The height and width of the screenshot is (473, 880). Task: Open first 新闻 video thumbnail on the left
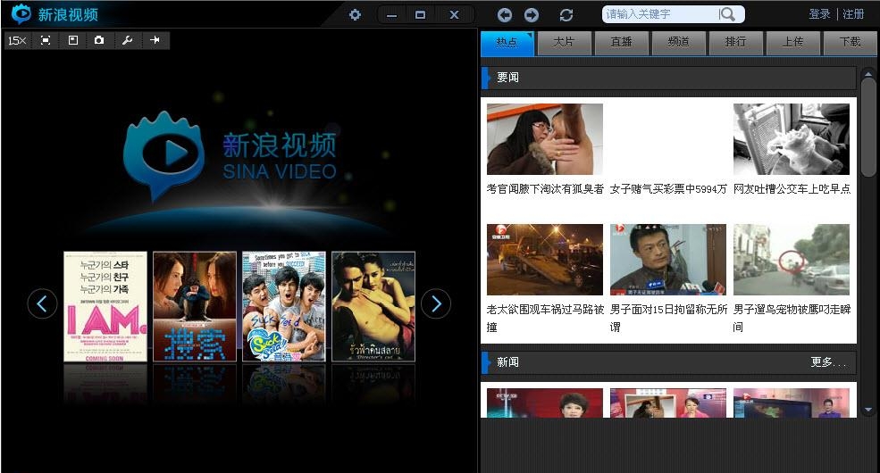pos(545,403)
